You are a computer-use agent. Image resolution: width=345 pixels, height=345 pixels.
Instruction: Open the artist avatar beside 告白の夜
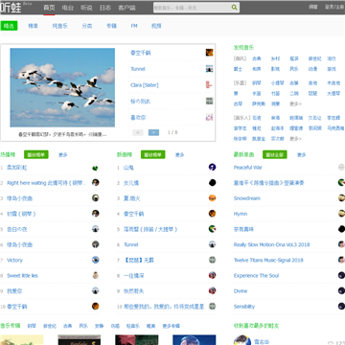click(x=95, y=229)
